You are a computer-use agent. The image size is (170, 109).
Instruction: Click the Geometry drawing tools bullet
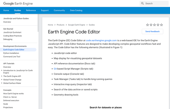click(66, 95)
